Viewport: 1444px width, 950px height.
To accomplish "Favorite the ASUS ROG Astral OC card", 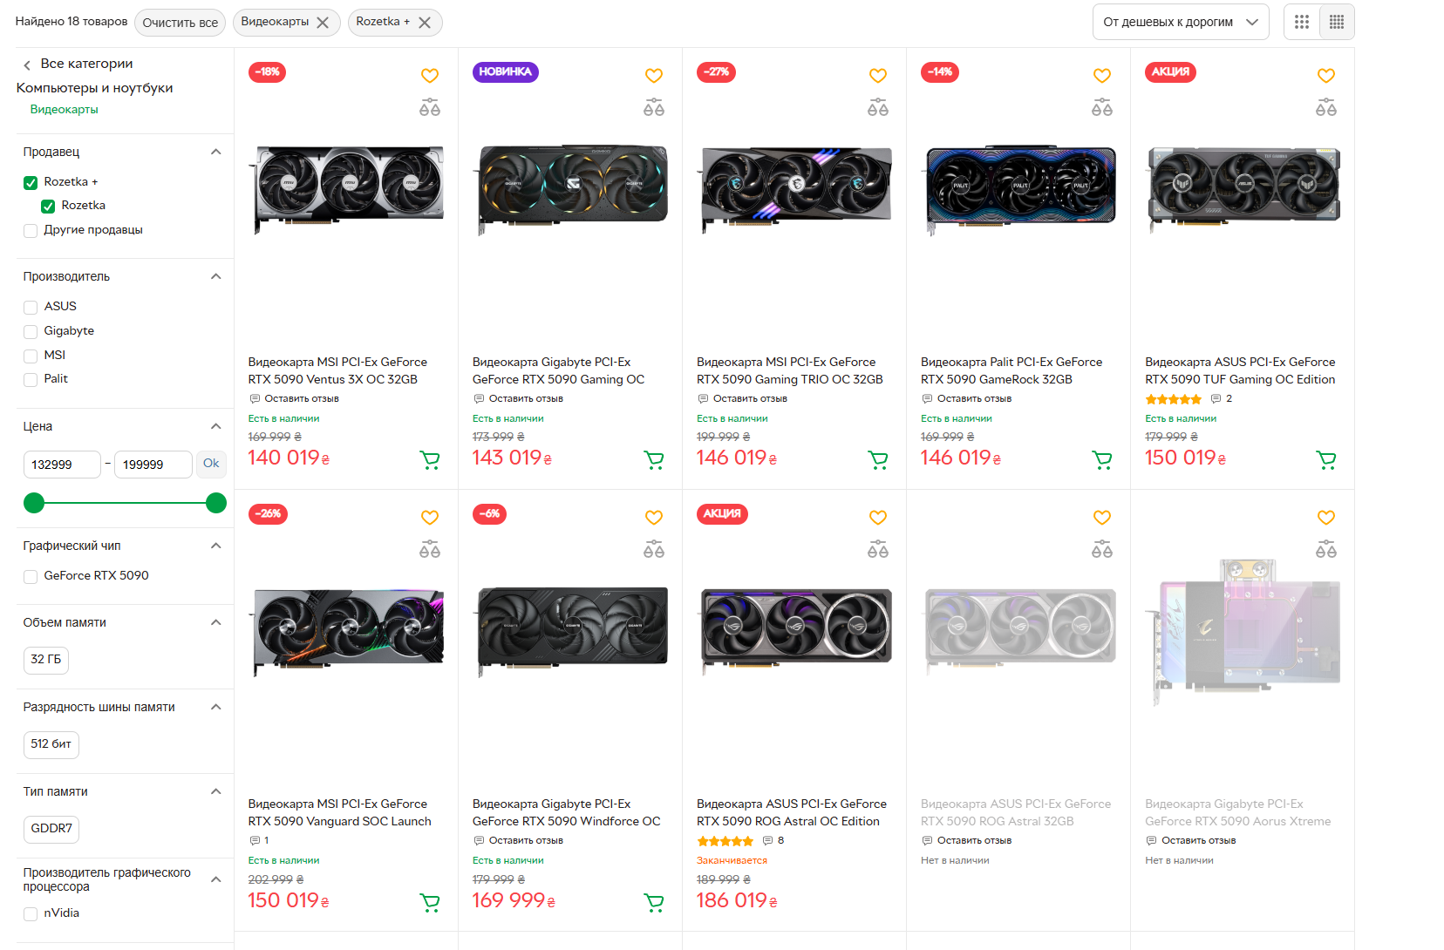I will click(x=878, y=518).
